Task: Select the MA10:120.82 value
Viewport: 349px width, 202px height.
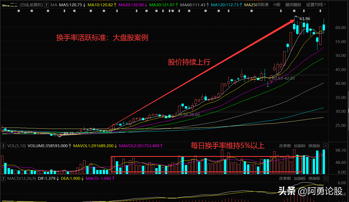Action: [x=100, y=5]
